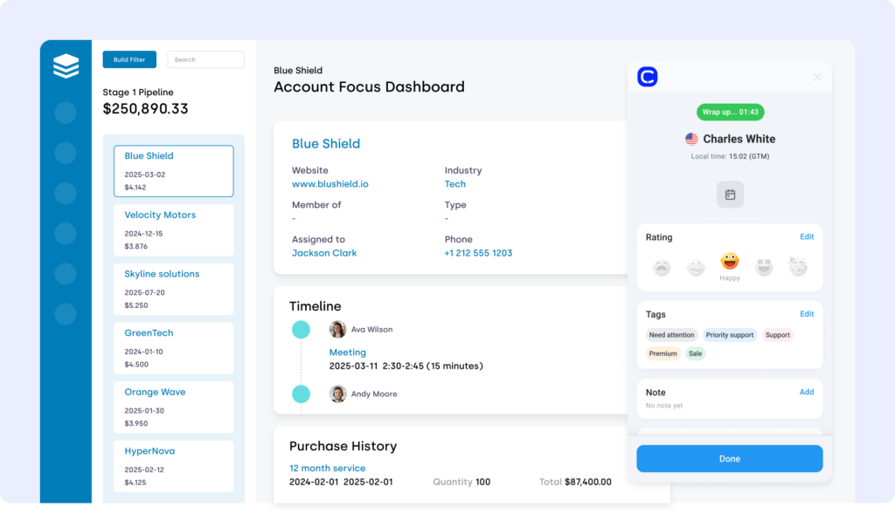Open the calendar icon under Charles White
The image size is (895, 514).
click(730, 195)
